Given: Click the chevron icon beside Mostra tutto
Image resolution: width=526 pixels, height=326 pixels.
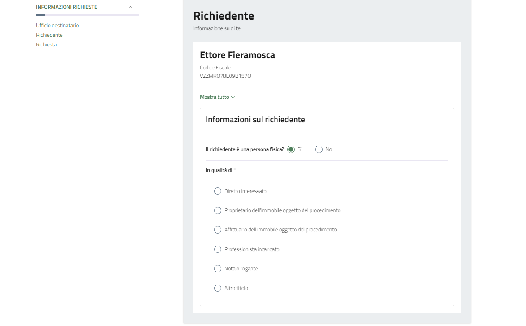Looking at the screenshot, I should coord(233,97).
